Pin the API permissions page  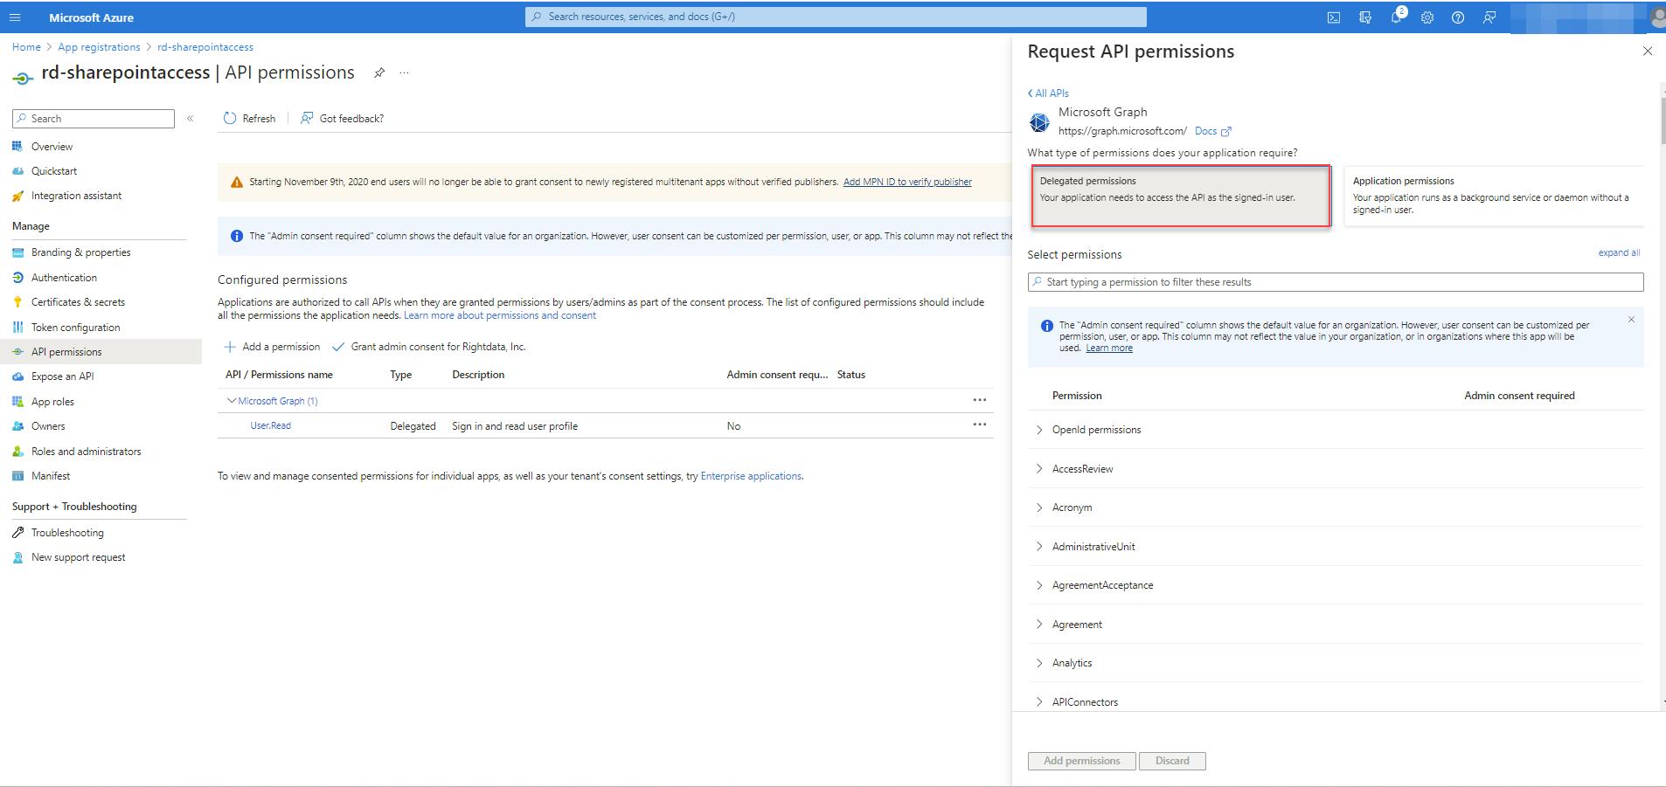pos(379,72)
